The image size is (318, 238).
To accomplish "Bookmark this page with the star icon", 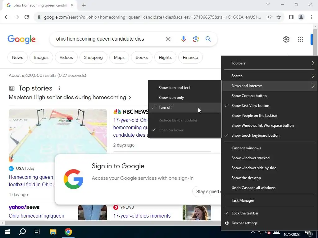I will click(279, 17).
